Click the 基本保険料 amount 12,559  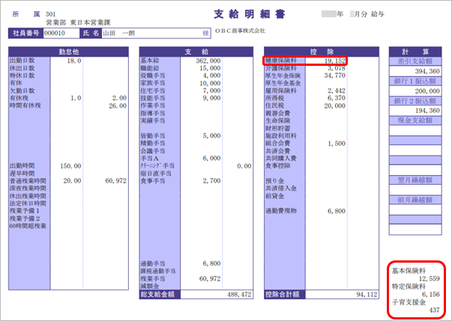[x=429, y=278]
